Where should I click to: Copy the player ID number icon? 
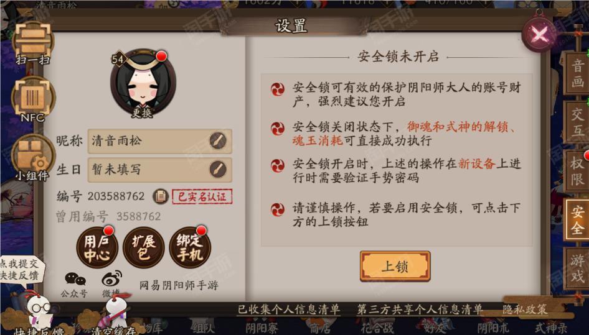(x=161, y=196)
